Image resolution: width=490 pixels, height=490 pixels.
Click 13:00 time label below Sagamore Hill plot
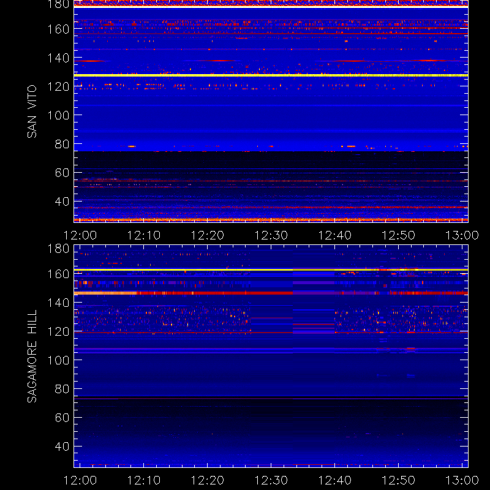[462, 480]
